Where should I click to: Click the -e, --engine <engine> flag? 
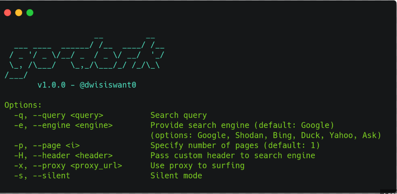point(63,125)
